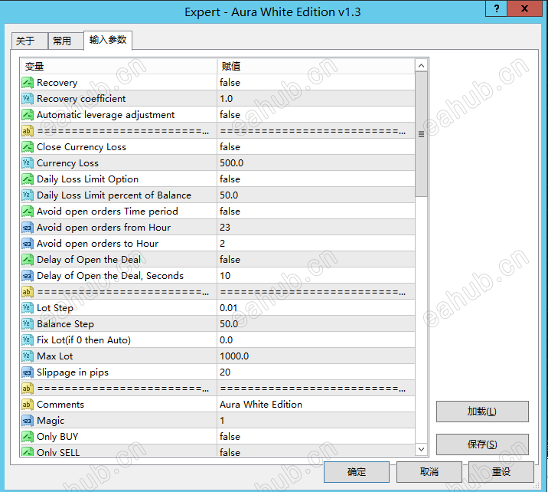
Task: Click the 变量 column header
Action: 119,66
